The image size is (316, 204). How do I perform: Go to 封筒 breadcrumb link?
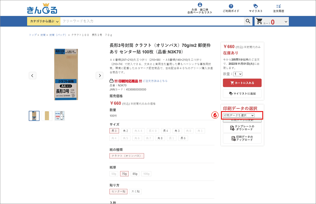tap(43, 35)
